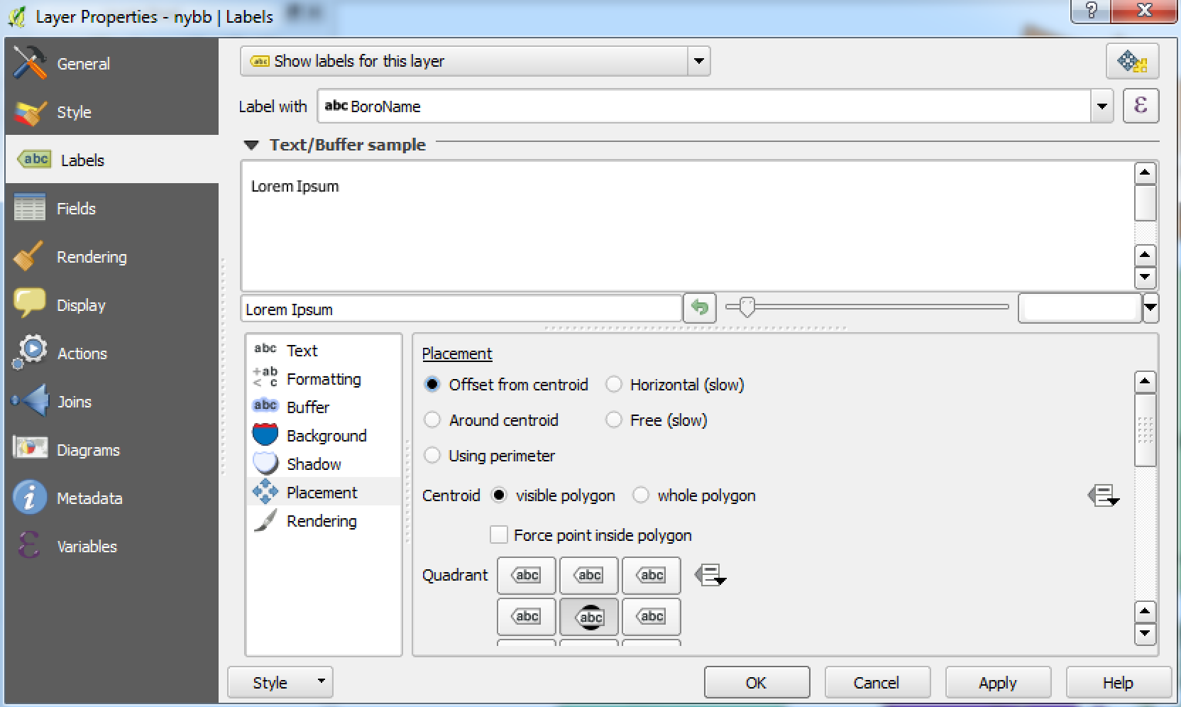The image size is (1181, 707).
Task: Collapse the Text/Buffer sample section
Action: (251, 145)
